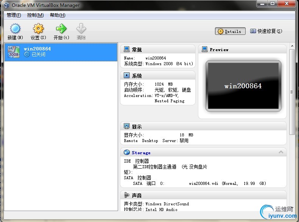Click the 18 MB video memory value
This screenshot has width=299, height=222.
click(x=186, y=135)
